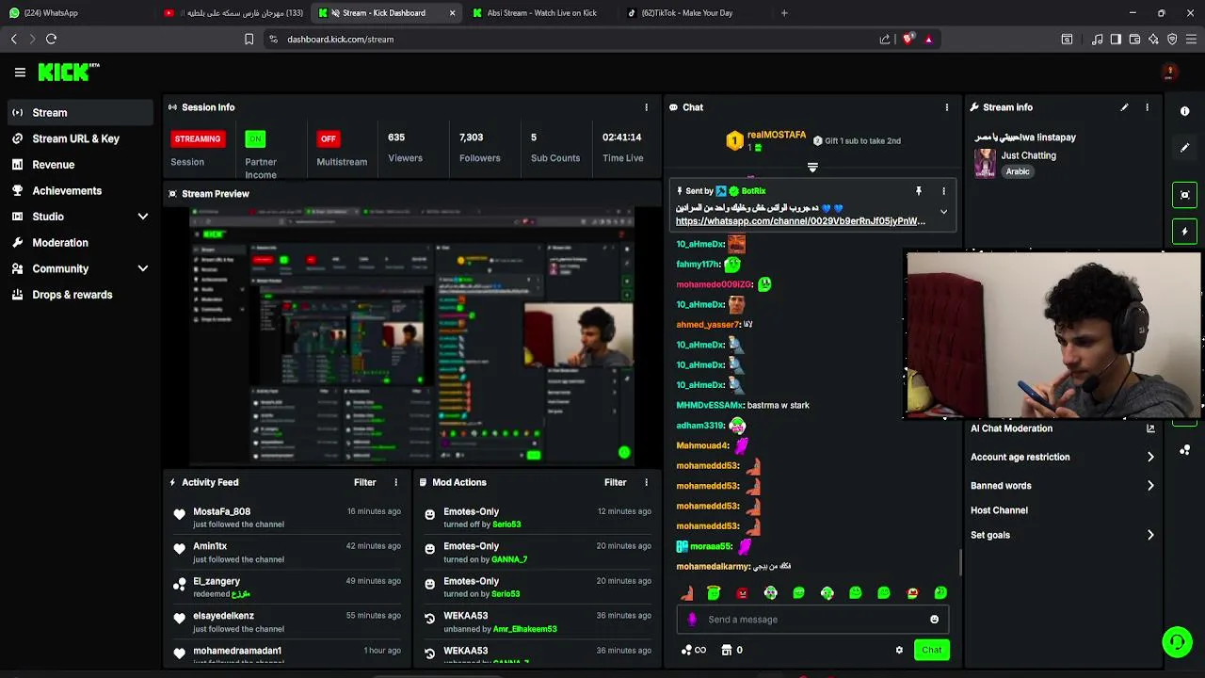Expand the Studio sidebar section
The width and height of the screenshot is (1205, 678).
click(x=143, y=217)
